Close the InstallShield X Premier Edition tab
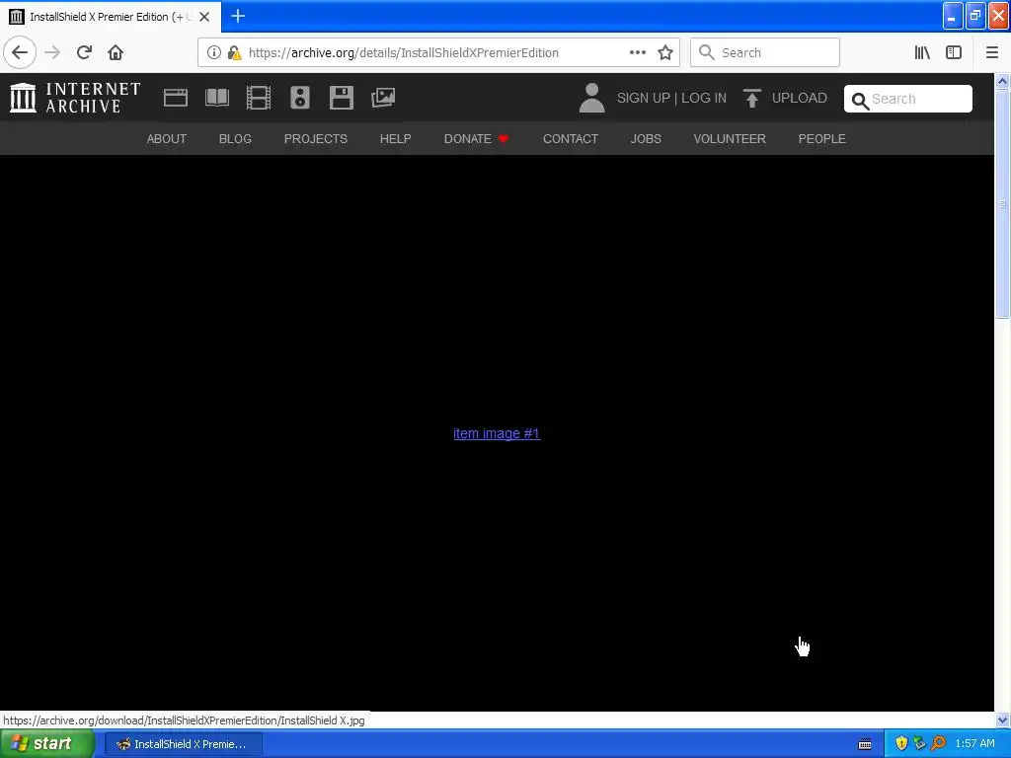 coord(204,17)
